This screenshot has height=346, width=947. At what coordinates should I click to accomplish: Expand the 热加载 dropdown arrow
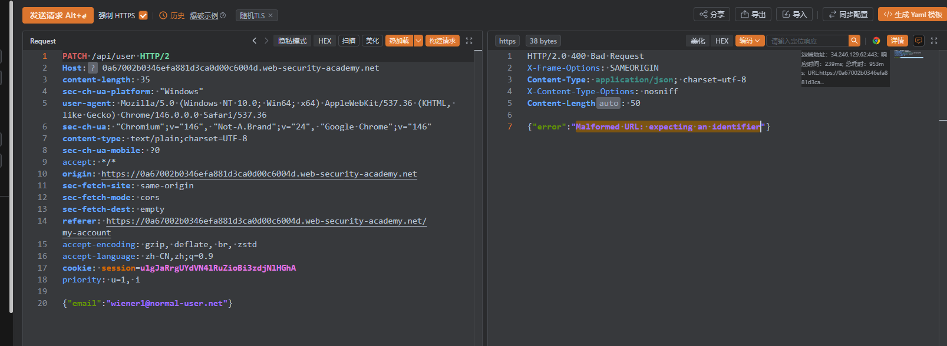(418, 41)
